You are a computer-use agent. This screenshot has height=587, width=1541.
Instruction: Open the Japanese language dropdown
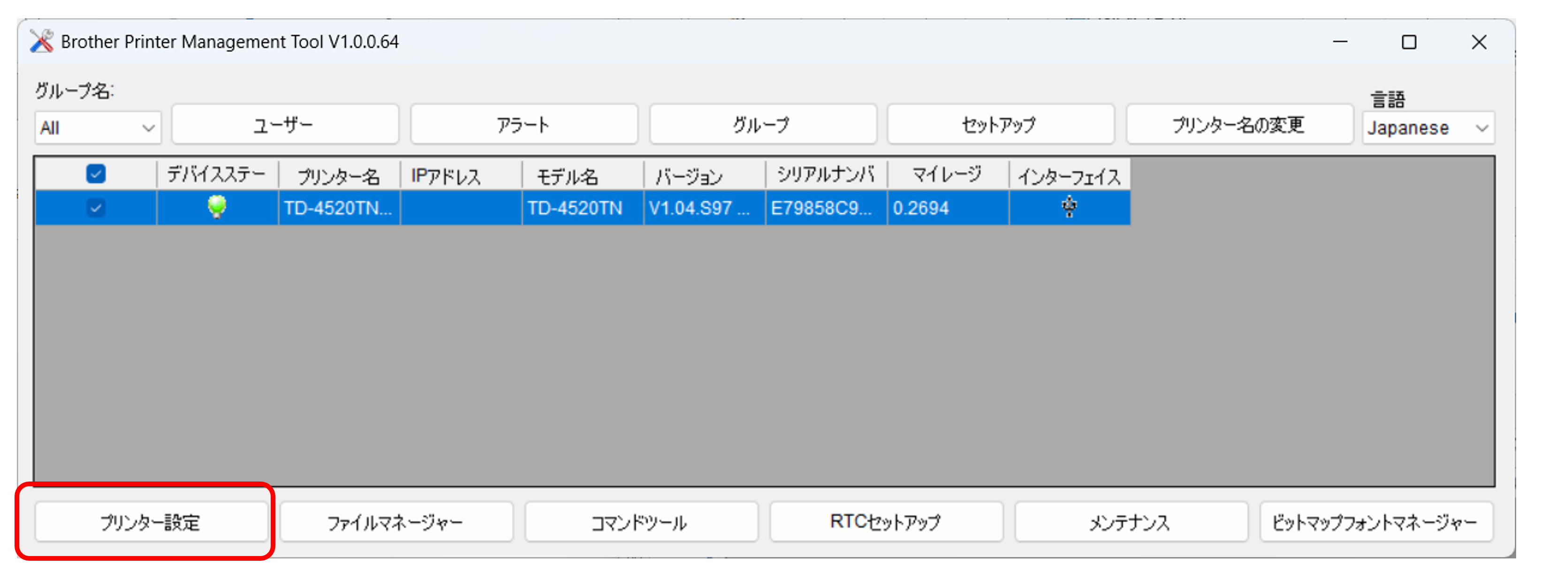coord(1427,128)
